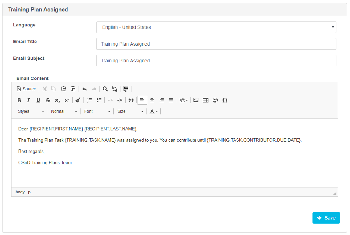
Task: Click the block quote icon
Action: click(x=131, y=100)
